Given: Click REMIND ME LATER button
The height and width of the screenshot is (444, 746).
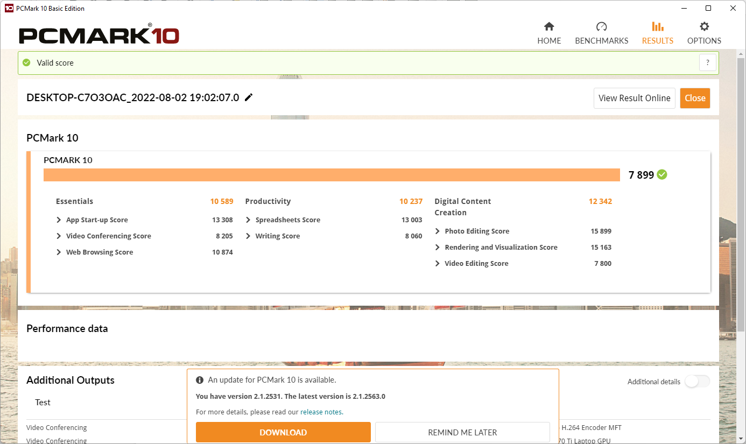Looking at the screenshot, I should (462, 432).
